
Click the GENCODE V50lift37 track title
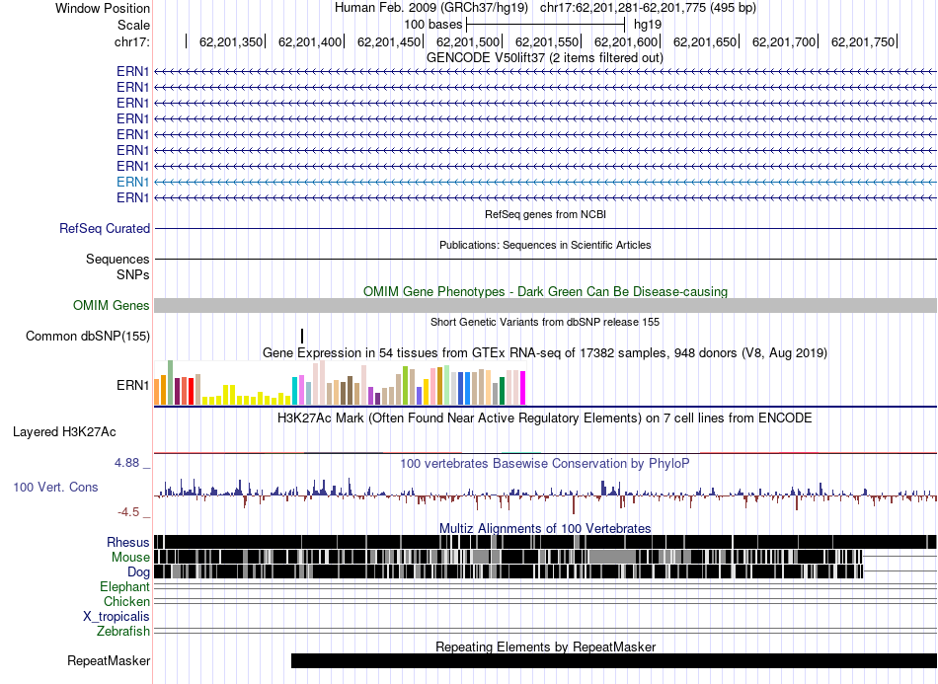click(545, 58)
